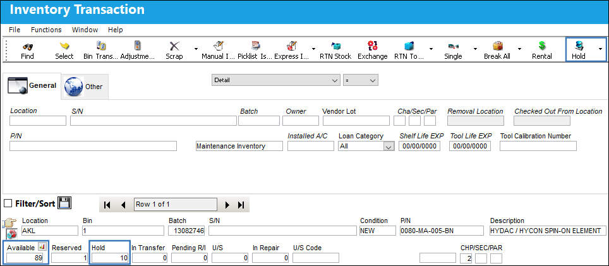The image size is (609, 266).
Task: Click the Available quantity 89 field
Action: 25,257
